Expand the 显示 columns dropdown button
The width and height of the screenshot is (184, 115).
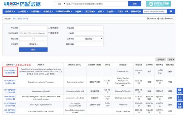[x=171, y=60]
